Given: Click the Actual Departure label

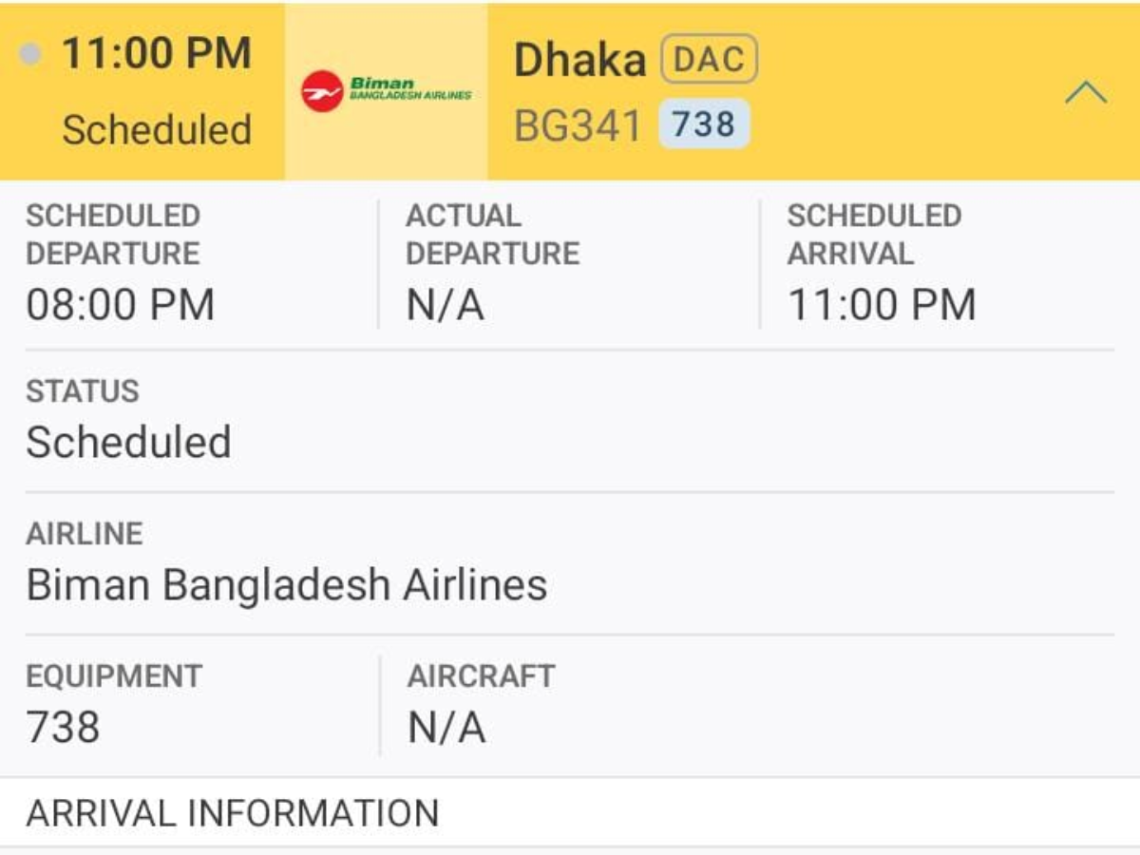Looking at the screenshot, I should [x=492, y=235].
